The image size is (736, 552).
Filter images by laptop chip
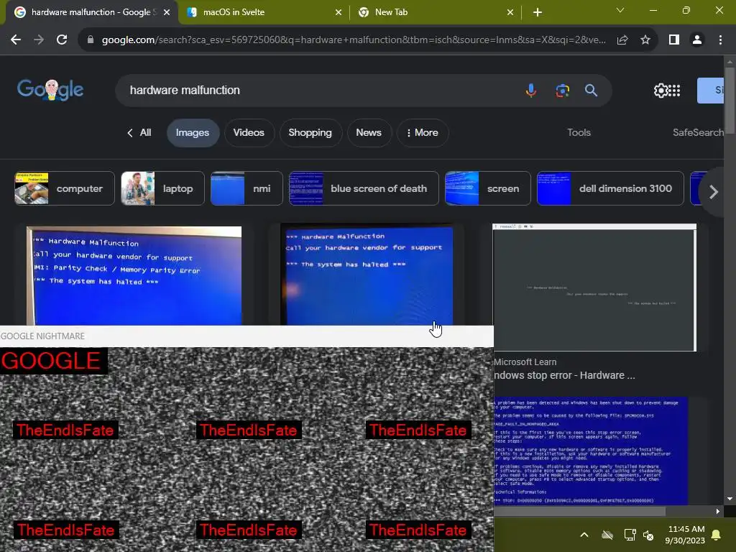tap(162, 188)
